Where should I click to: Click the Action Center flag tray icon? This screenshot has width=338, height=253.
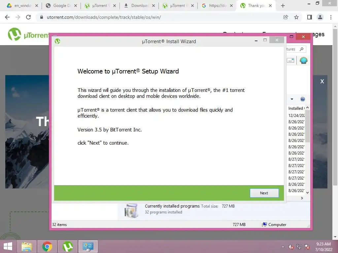(x=307, y=247)
